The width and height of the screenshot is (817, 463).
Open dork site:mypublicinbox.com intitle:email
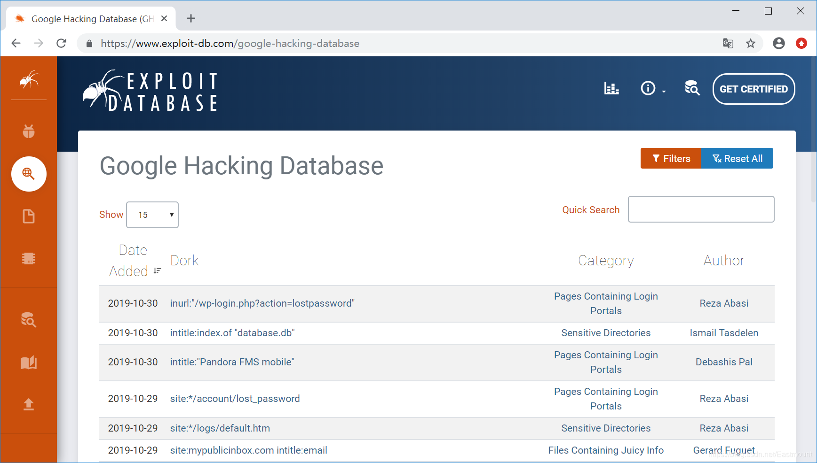pos(249,450)
